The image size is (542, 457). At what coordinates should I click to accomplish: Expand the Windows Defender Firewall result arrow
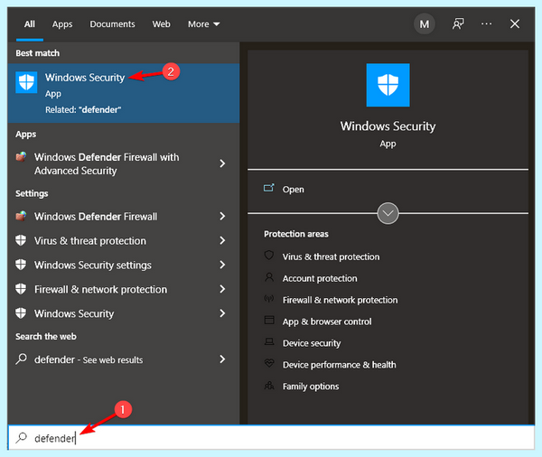[x=222, y=216]
